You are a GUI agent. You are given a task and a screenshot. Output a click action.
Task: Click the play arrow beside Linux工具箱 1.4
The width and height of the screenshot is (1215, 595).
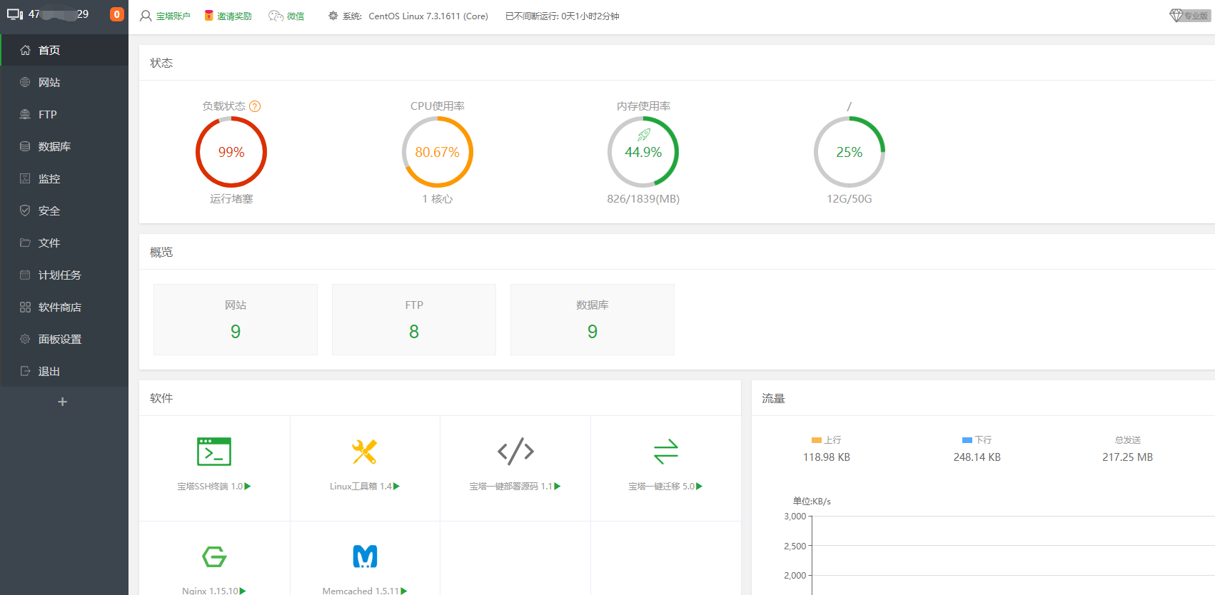pyautogui.click(x=396, y=487)
